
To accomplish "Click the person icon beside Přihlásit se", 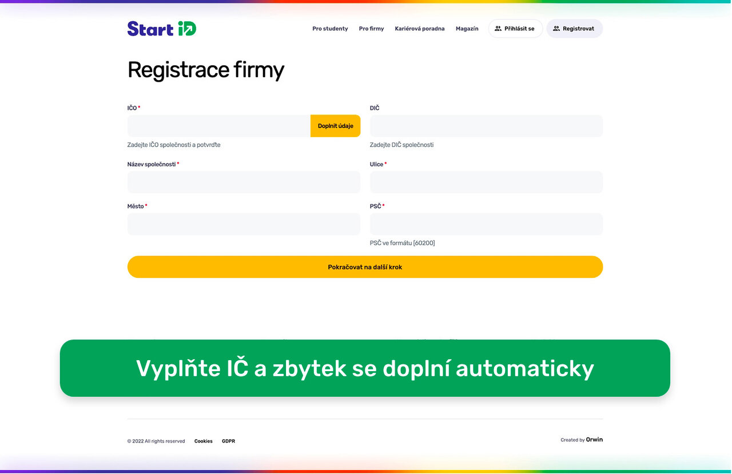I will (498, 29).
